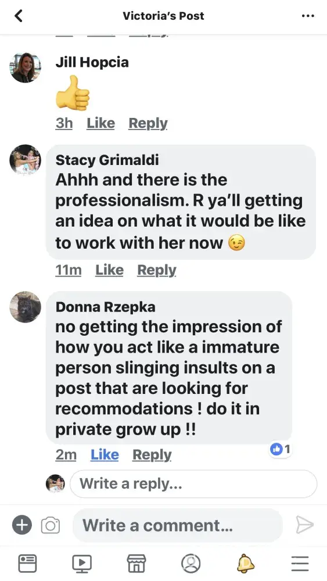This screenshot has height=581, width=327.
Task: Like Jill Hopcia's thumbs-up comment
Action: point(100,123)
